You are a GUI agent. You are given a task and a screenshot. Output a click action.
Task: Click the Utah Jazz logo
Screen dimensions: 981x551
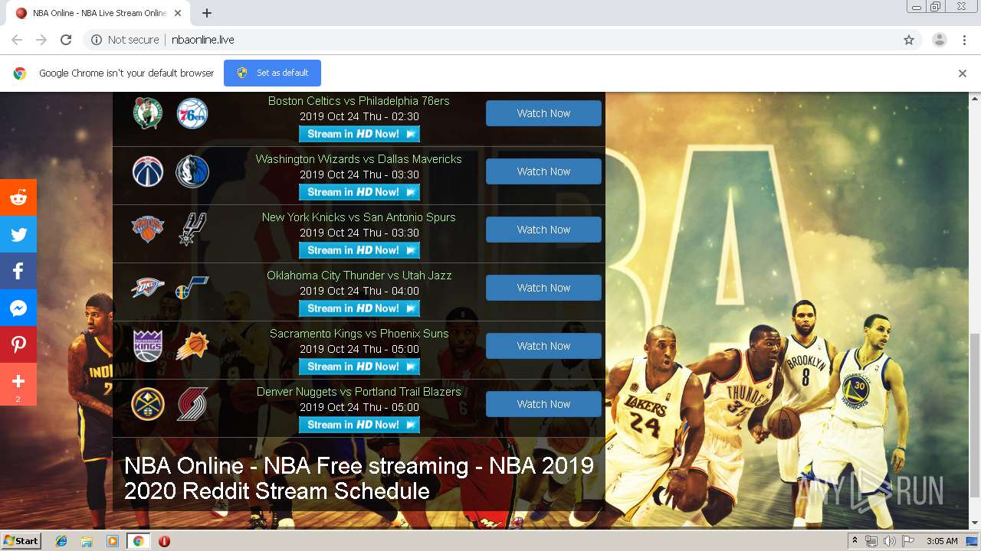[192, 288]
